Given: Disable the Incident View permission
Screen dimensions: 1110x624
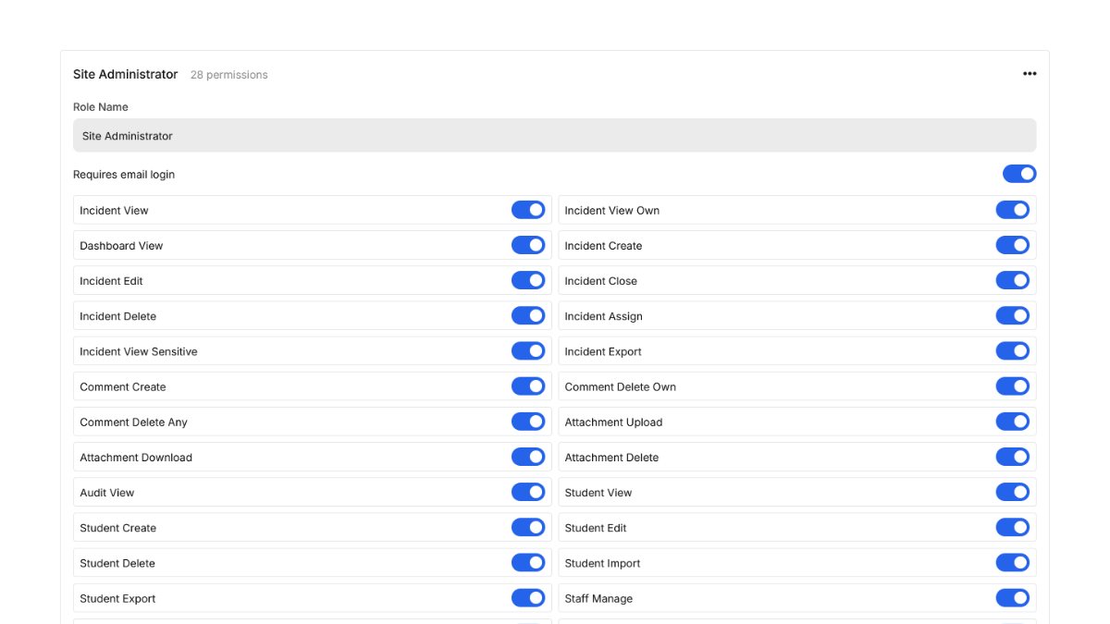Looking at the screenshot, I should (528, 210).
